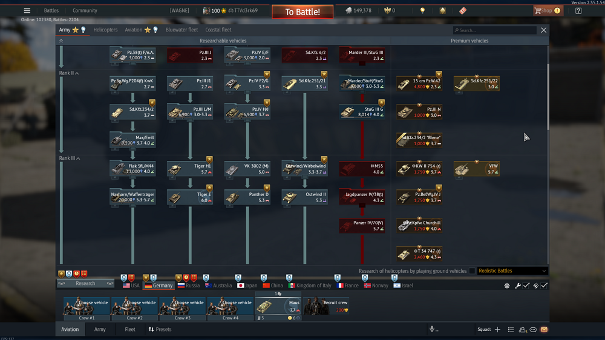
Task: Toggle helicopter research by ground vehicles checkbox
Action: [472, 271]
